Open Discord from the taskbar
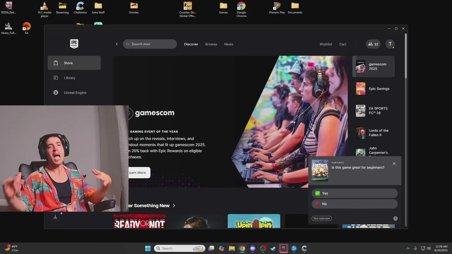452x254 pixels. pyautogui.click(x=252, y=248)
